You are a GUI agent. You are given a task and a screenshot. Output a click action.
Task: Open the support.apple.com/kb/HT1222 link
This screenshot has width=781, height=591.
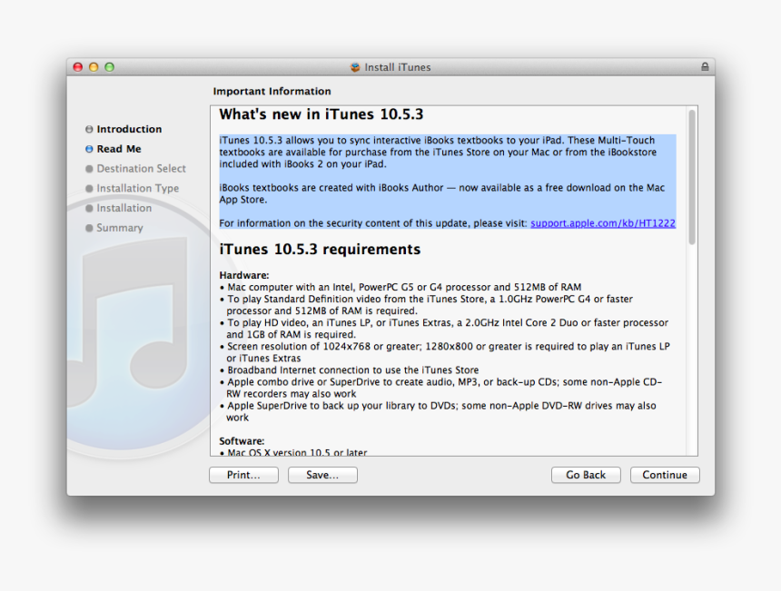coord(603,223)
